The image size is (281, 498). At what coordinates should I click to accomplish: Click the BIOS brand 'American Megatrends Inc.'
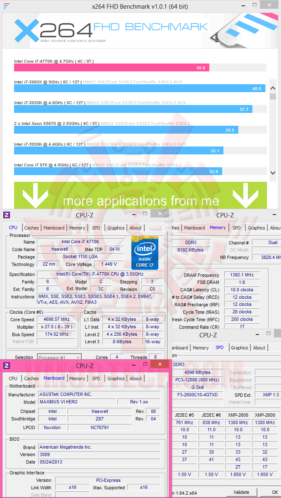coord(99,447)
